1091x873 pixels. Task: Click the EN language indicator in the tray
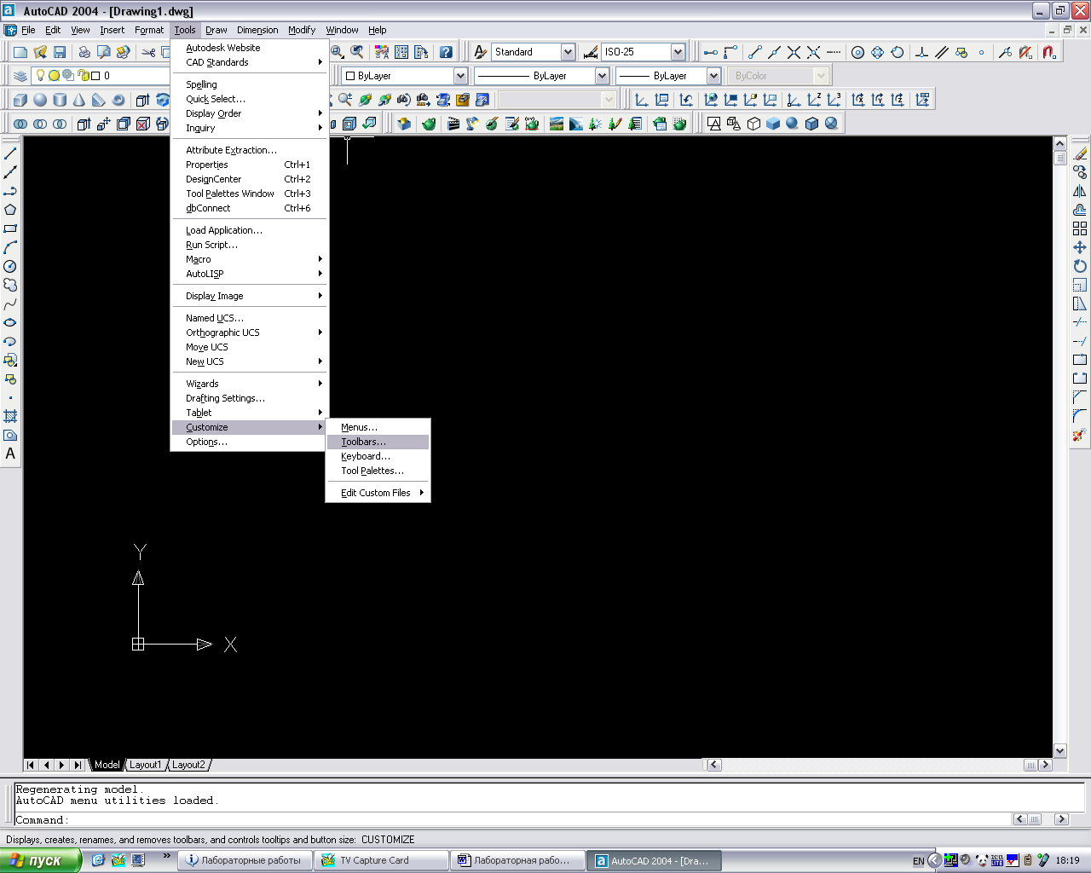coord(918,861)
